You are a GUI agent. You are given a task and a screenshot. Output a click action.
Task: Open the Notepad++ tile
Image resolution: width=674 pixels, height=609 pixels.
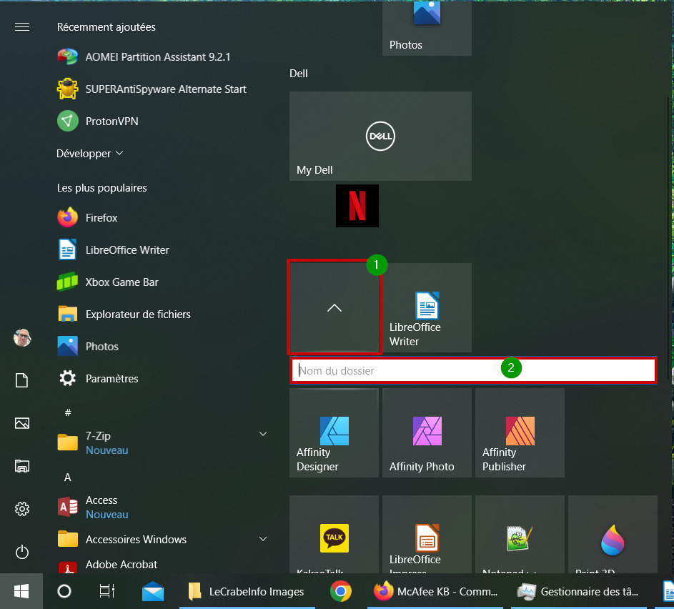[x=520, y=534]
